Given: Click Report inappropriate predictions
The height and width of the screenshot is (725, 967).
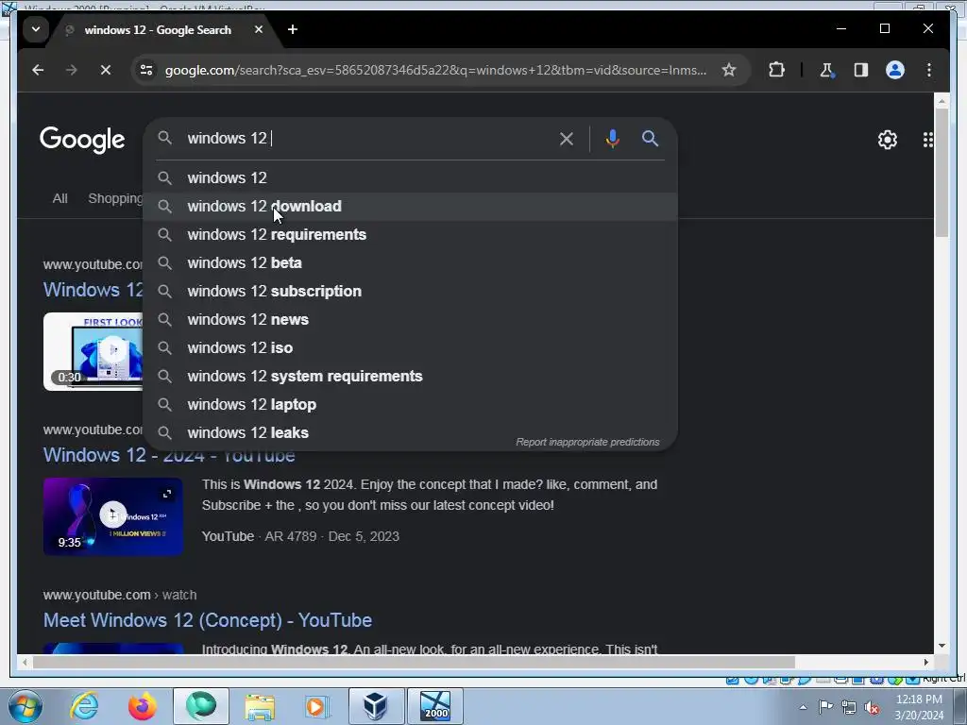Looking at the screenshot, I should pos(587,442).
